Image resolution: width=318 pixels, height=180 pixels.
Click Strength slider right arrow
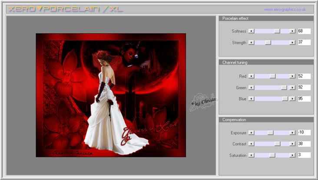(x=292, y=43)
